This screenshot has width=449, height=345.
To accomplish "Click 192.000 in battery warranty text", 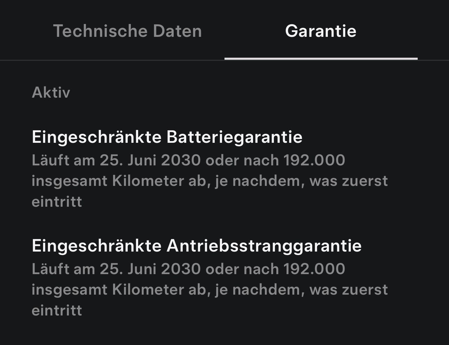I will click(x=314, y=161).
